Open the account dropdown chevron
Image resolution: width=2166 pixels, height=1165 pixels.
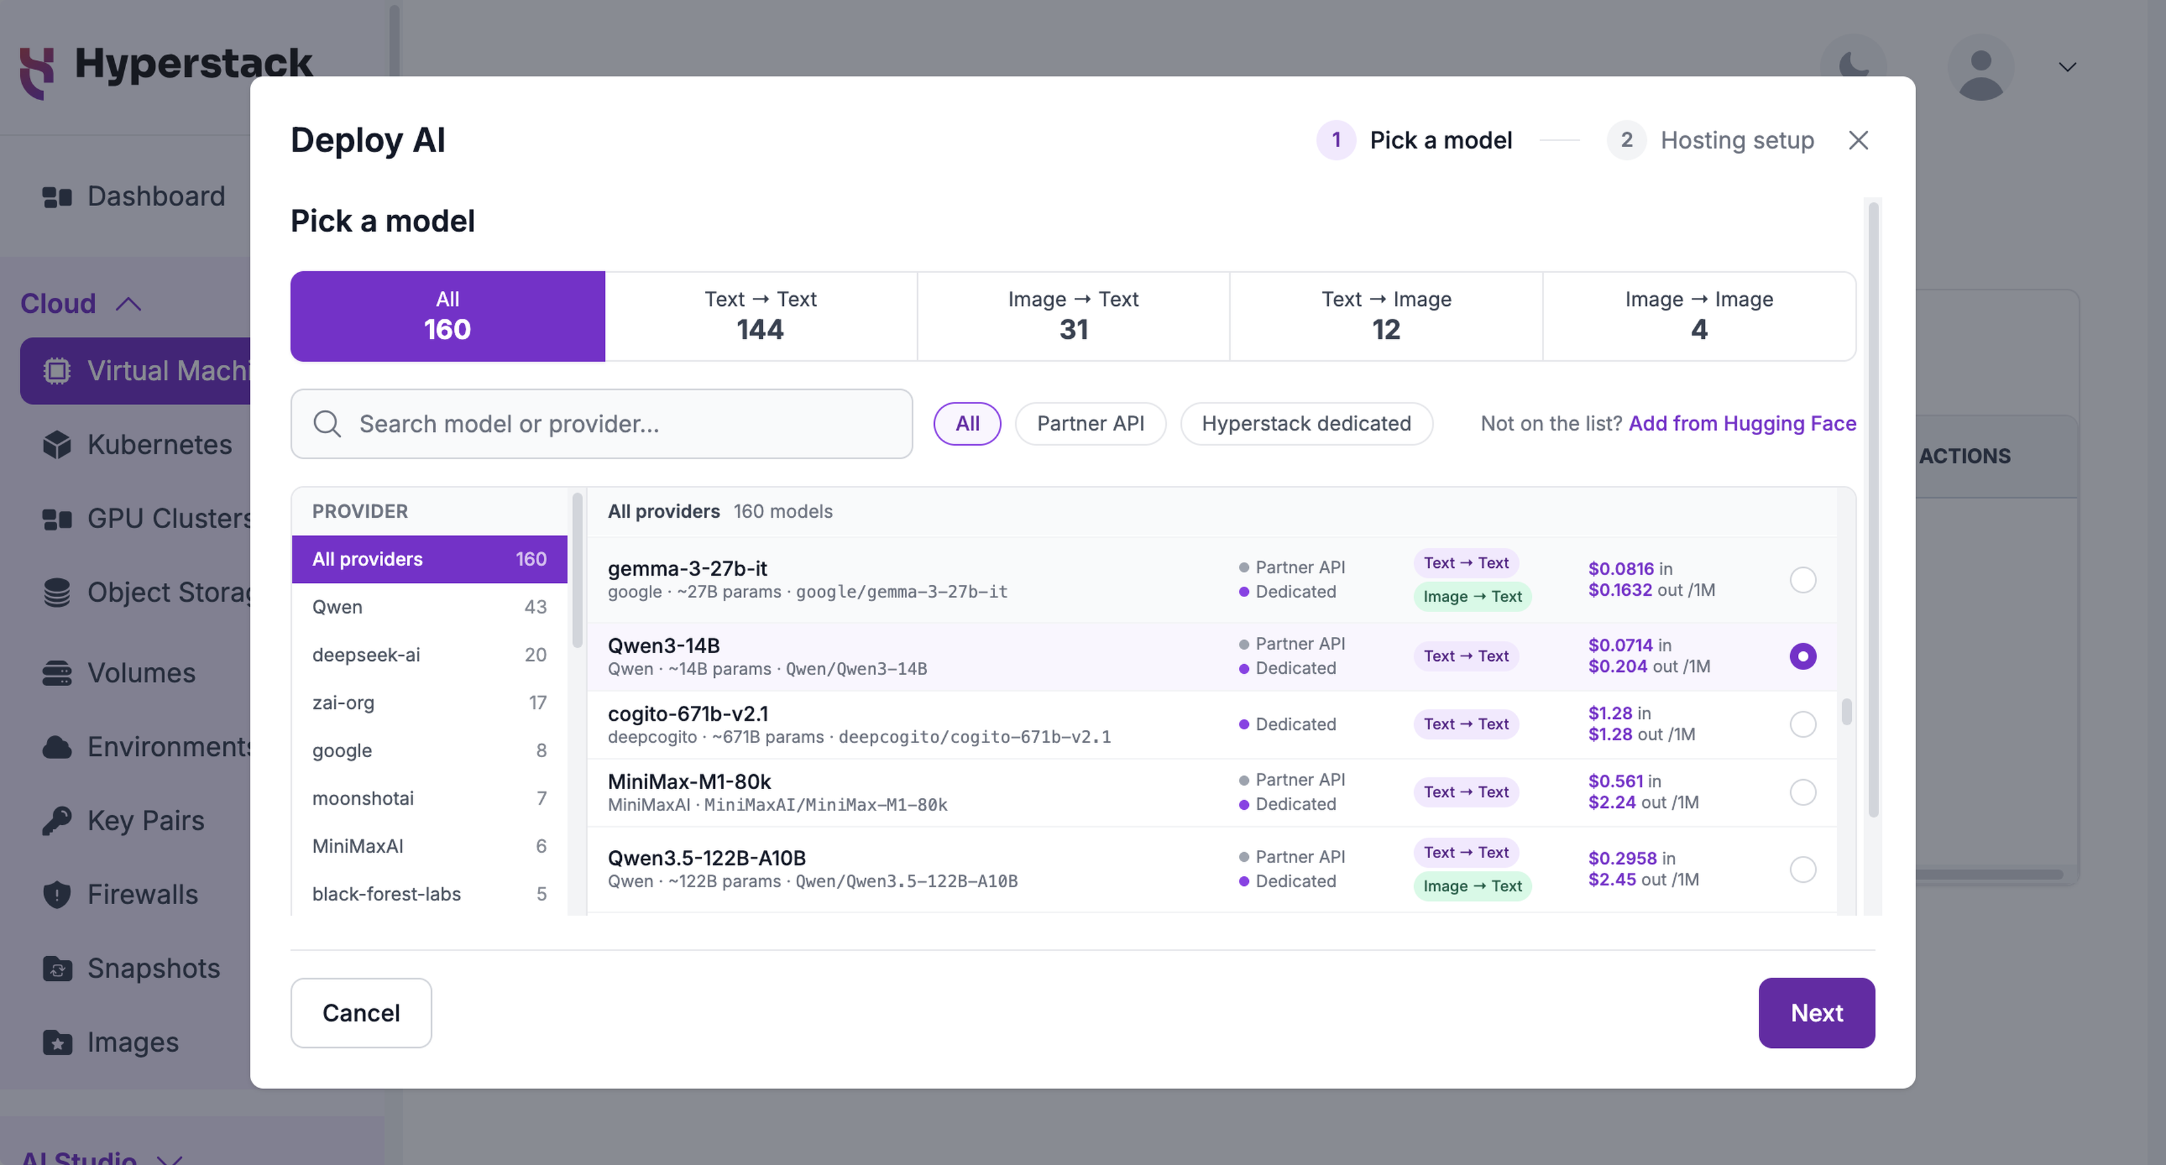[2068, 67]
